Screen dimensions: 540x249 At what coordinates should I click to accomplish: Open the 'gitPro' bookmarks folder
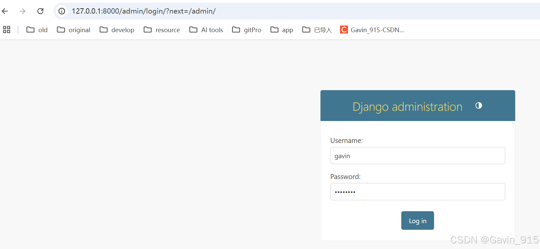coord(247,30)
